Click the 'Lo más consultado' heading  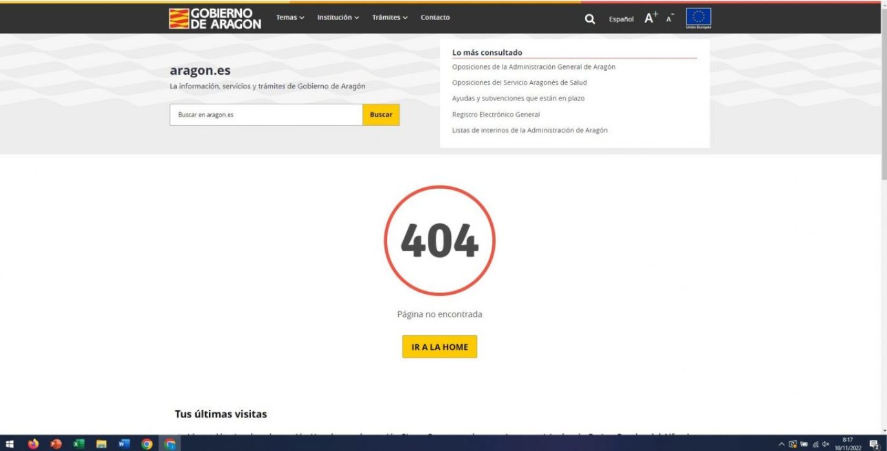(487, 52)
